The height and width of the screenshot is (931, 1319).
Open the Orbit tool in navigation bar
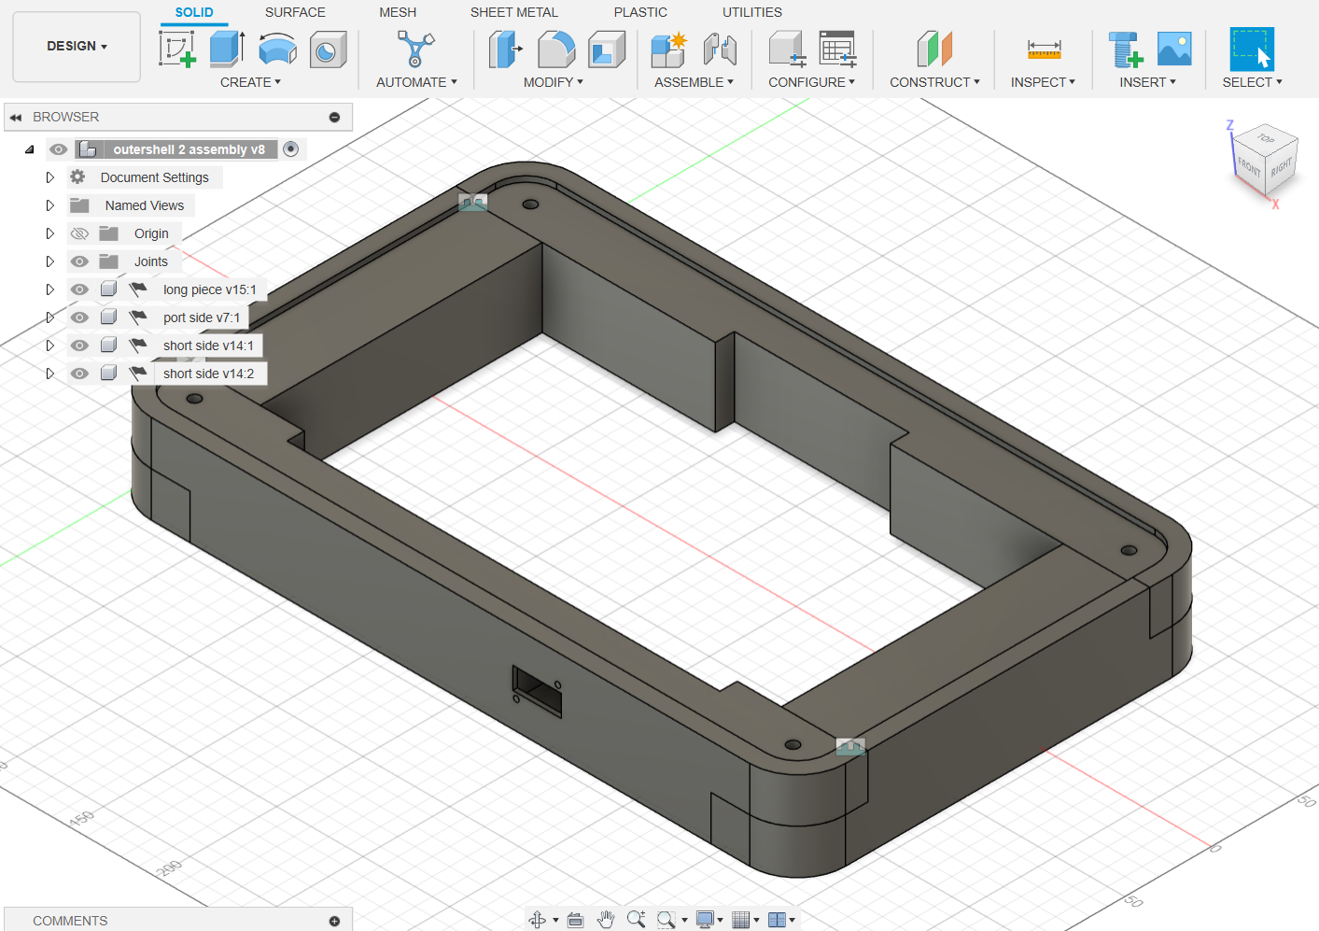point(538,920)
